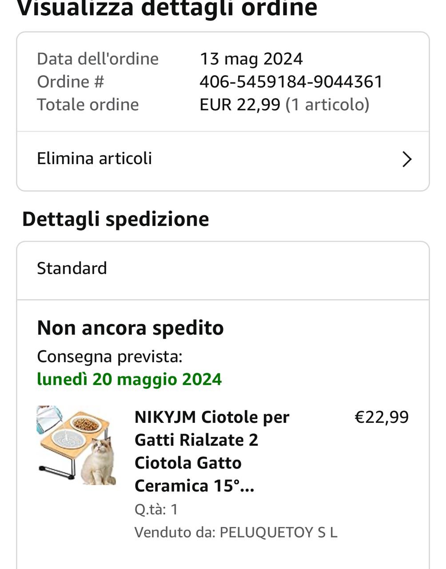Click the Dettagli spedizione heading
446x569 pixels.
coord(115,219)
